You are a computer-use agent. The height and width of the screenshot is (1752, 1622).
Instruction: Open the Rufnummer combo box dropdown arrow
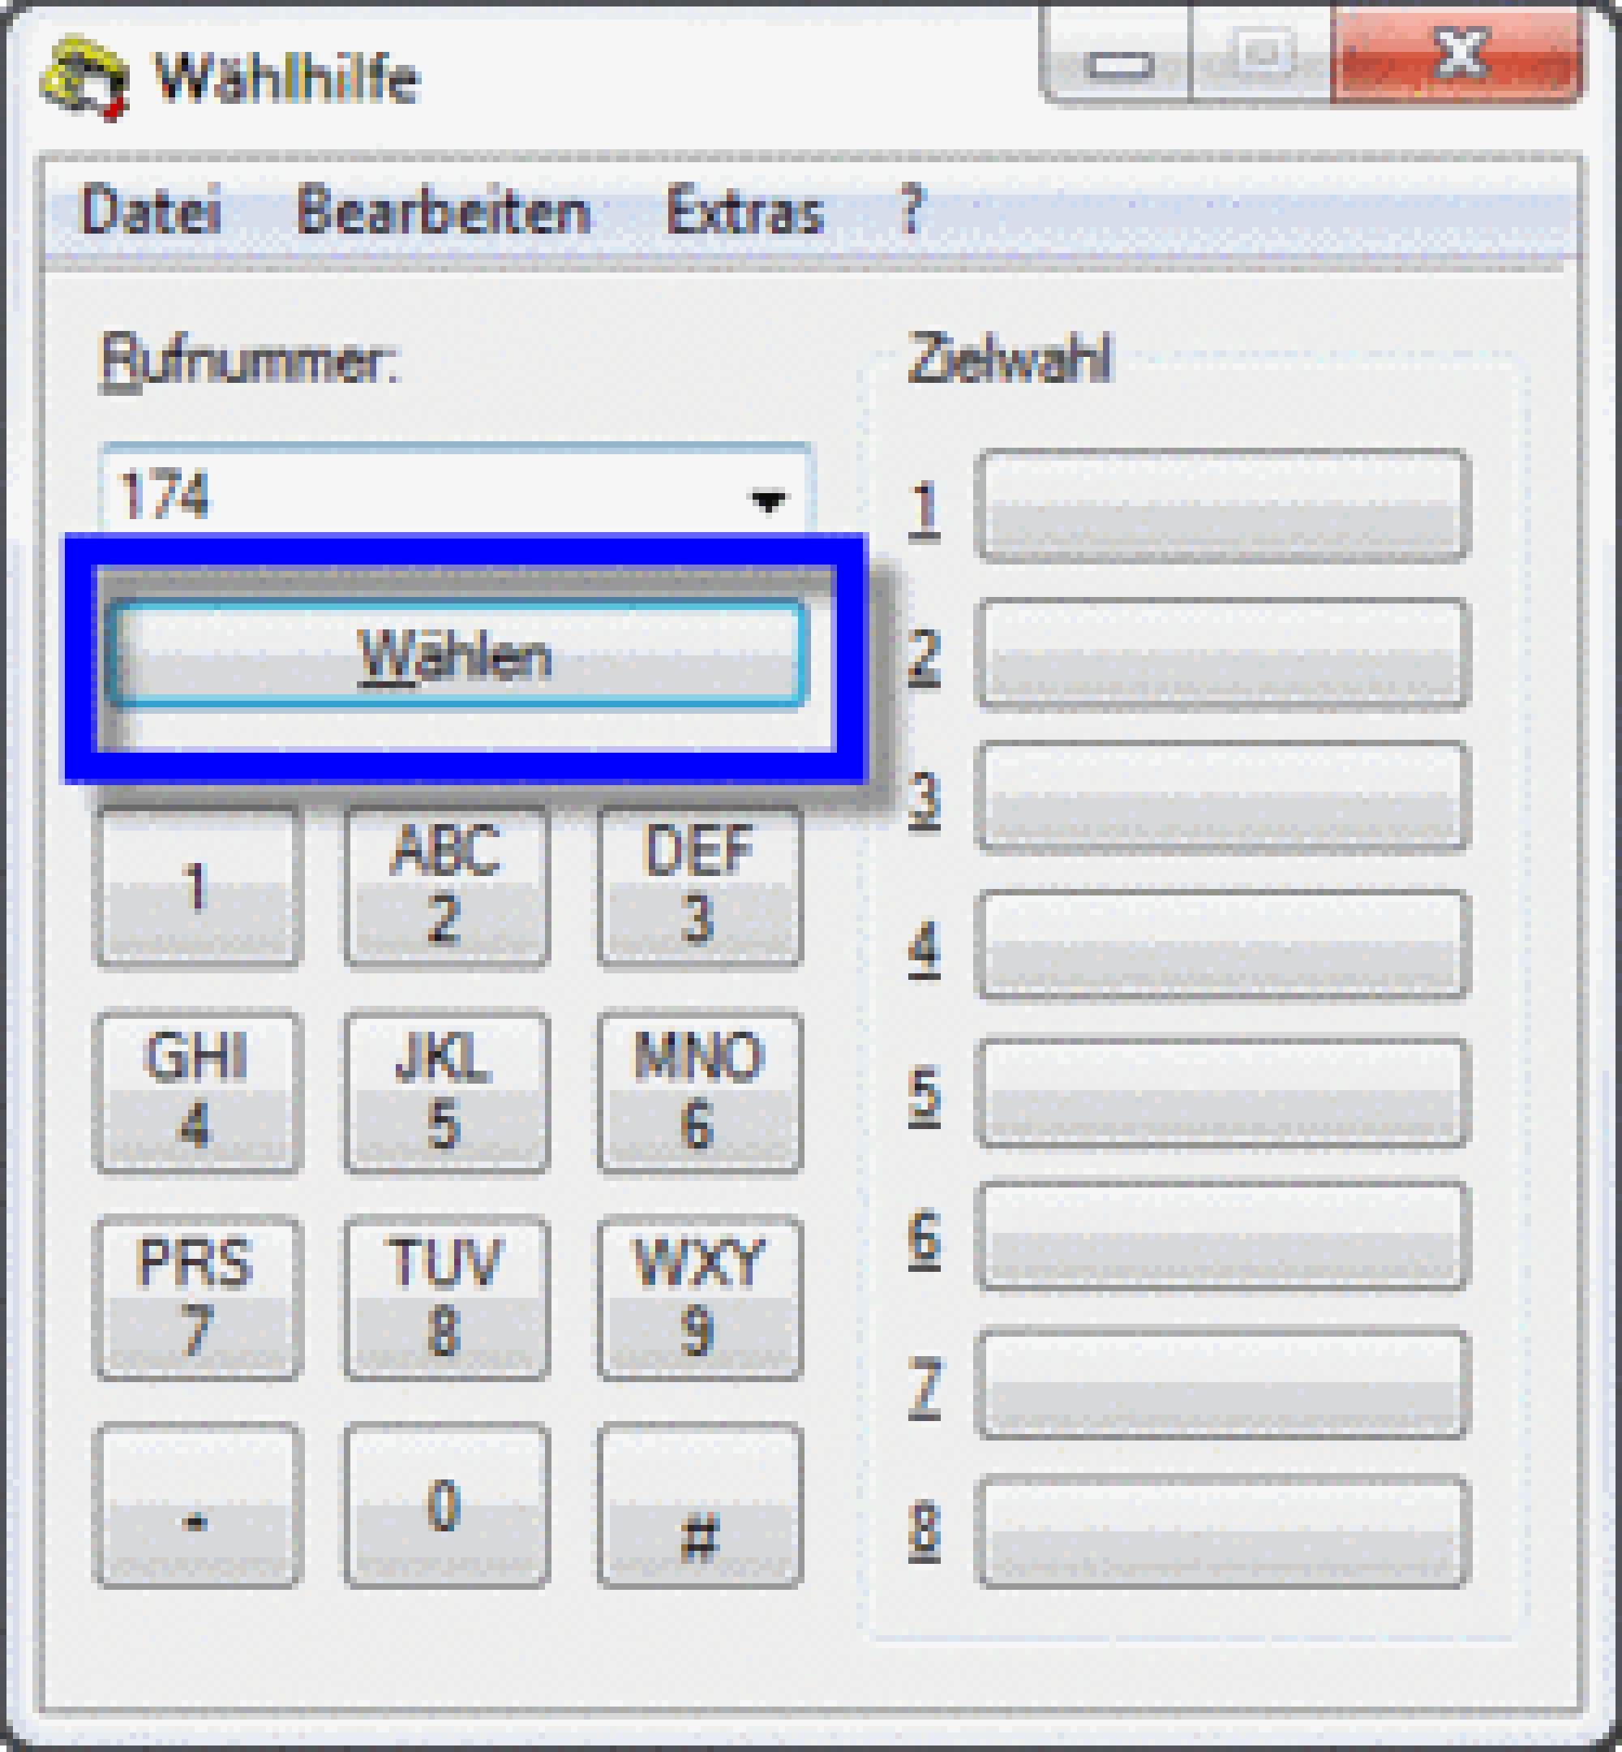(768, 500)
